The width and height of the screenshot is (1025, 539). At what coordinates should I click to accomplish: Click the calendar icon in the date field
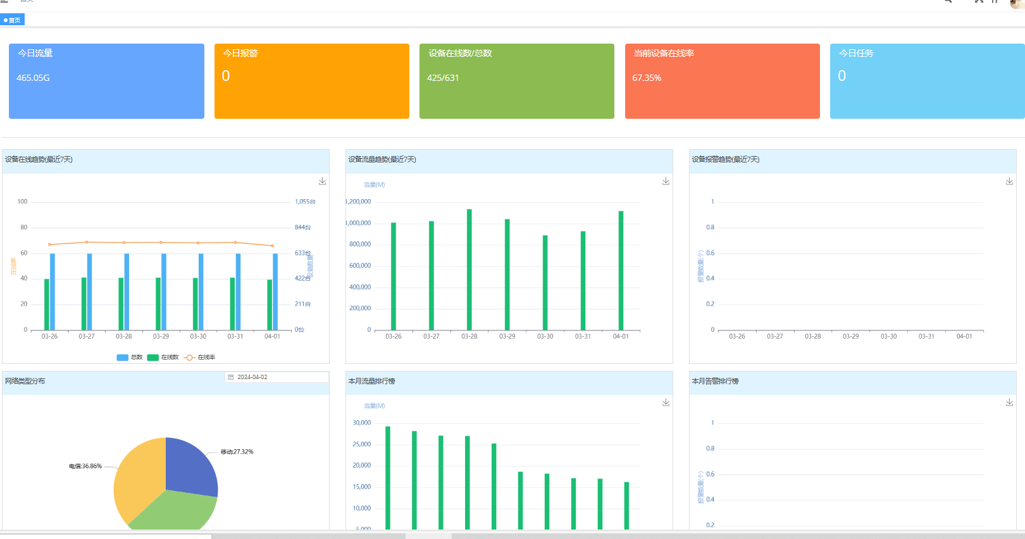[x=231, y=377]
